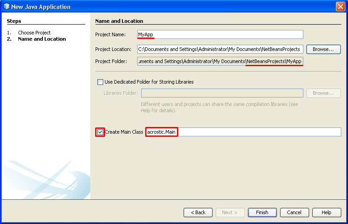Image resolution: width=348 pixels, height=224 pixels.
Task: Click the Project Folder path field
Action: pyautogui.click(x=220, y=61)
